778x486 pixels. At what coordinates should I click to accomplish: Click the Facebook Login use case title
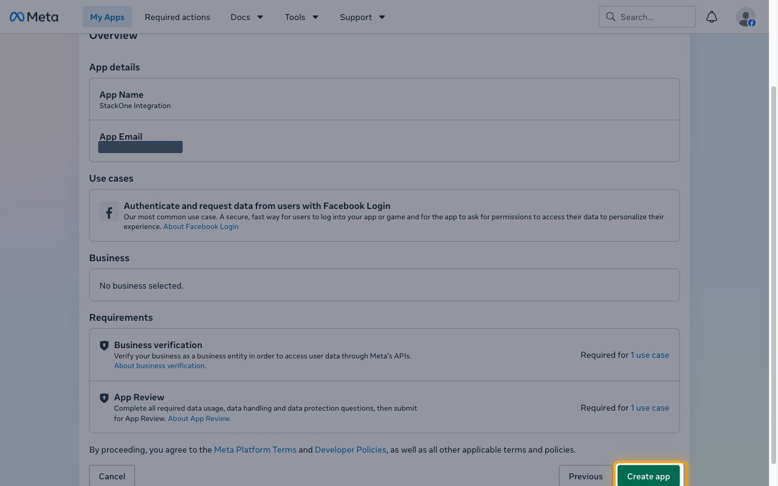click(x=257, y=206)
